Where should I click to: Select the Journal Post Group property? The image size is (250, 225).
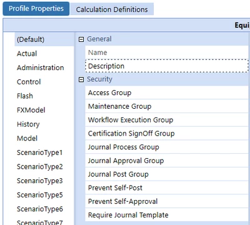(167, 174)
